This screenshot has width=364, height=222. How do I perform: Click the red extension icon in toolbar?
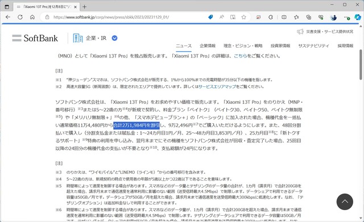click(x=258, y=17)
